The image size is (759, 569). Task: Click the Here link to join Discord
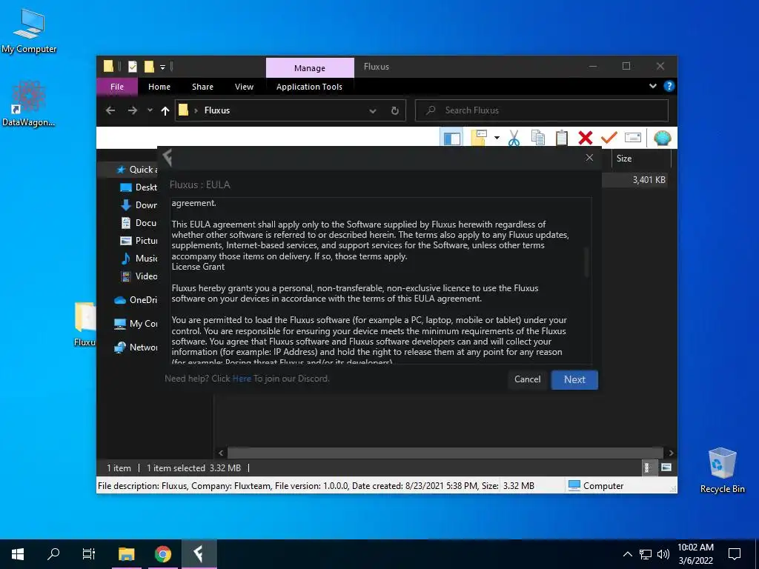click(242, 379)
